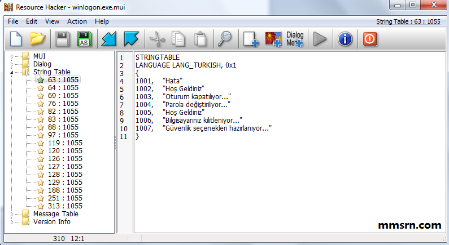This screenshot has width=449, height=245.
Task: Select string table entry 119 : 1055
Action: click(x=65, y=142)
